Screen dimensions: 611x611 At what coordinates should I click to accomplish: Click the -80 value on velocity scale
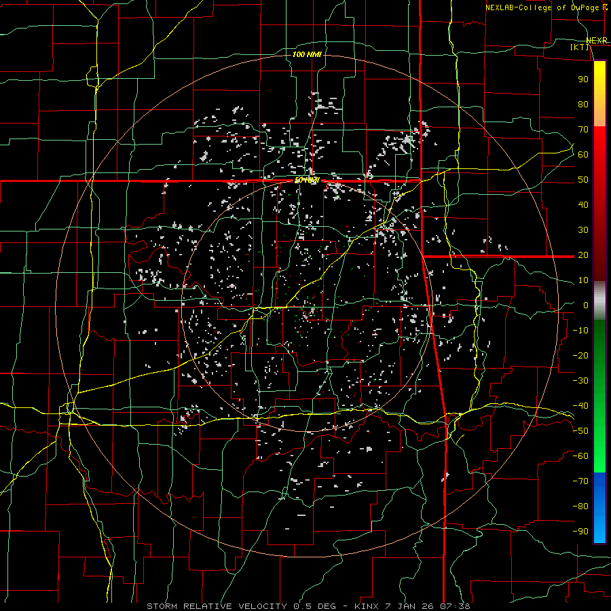(x=580, y=506)
